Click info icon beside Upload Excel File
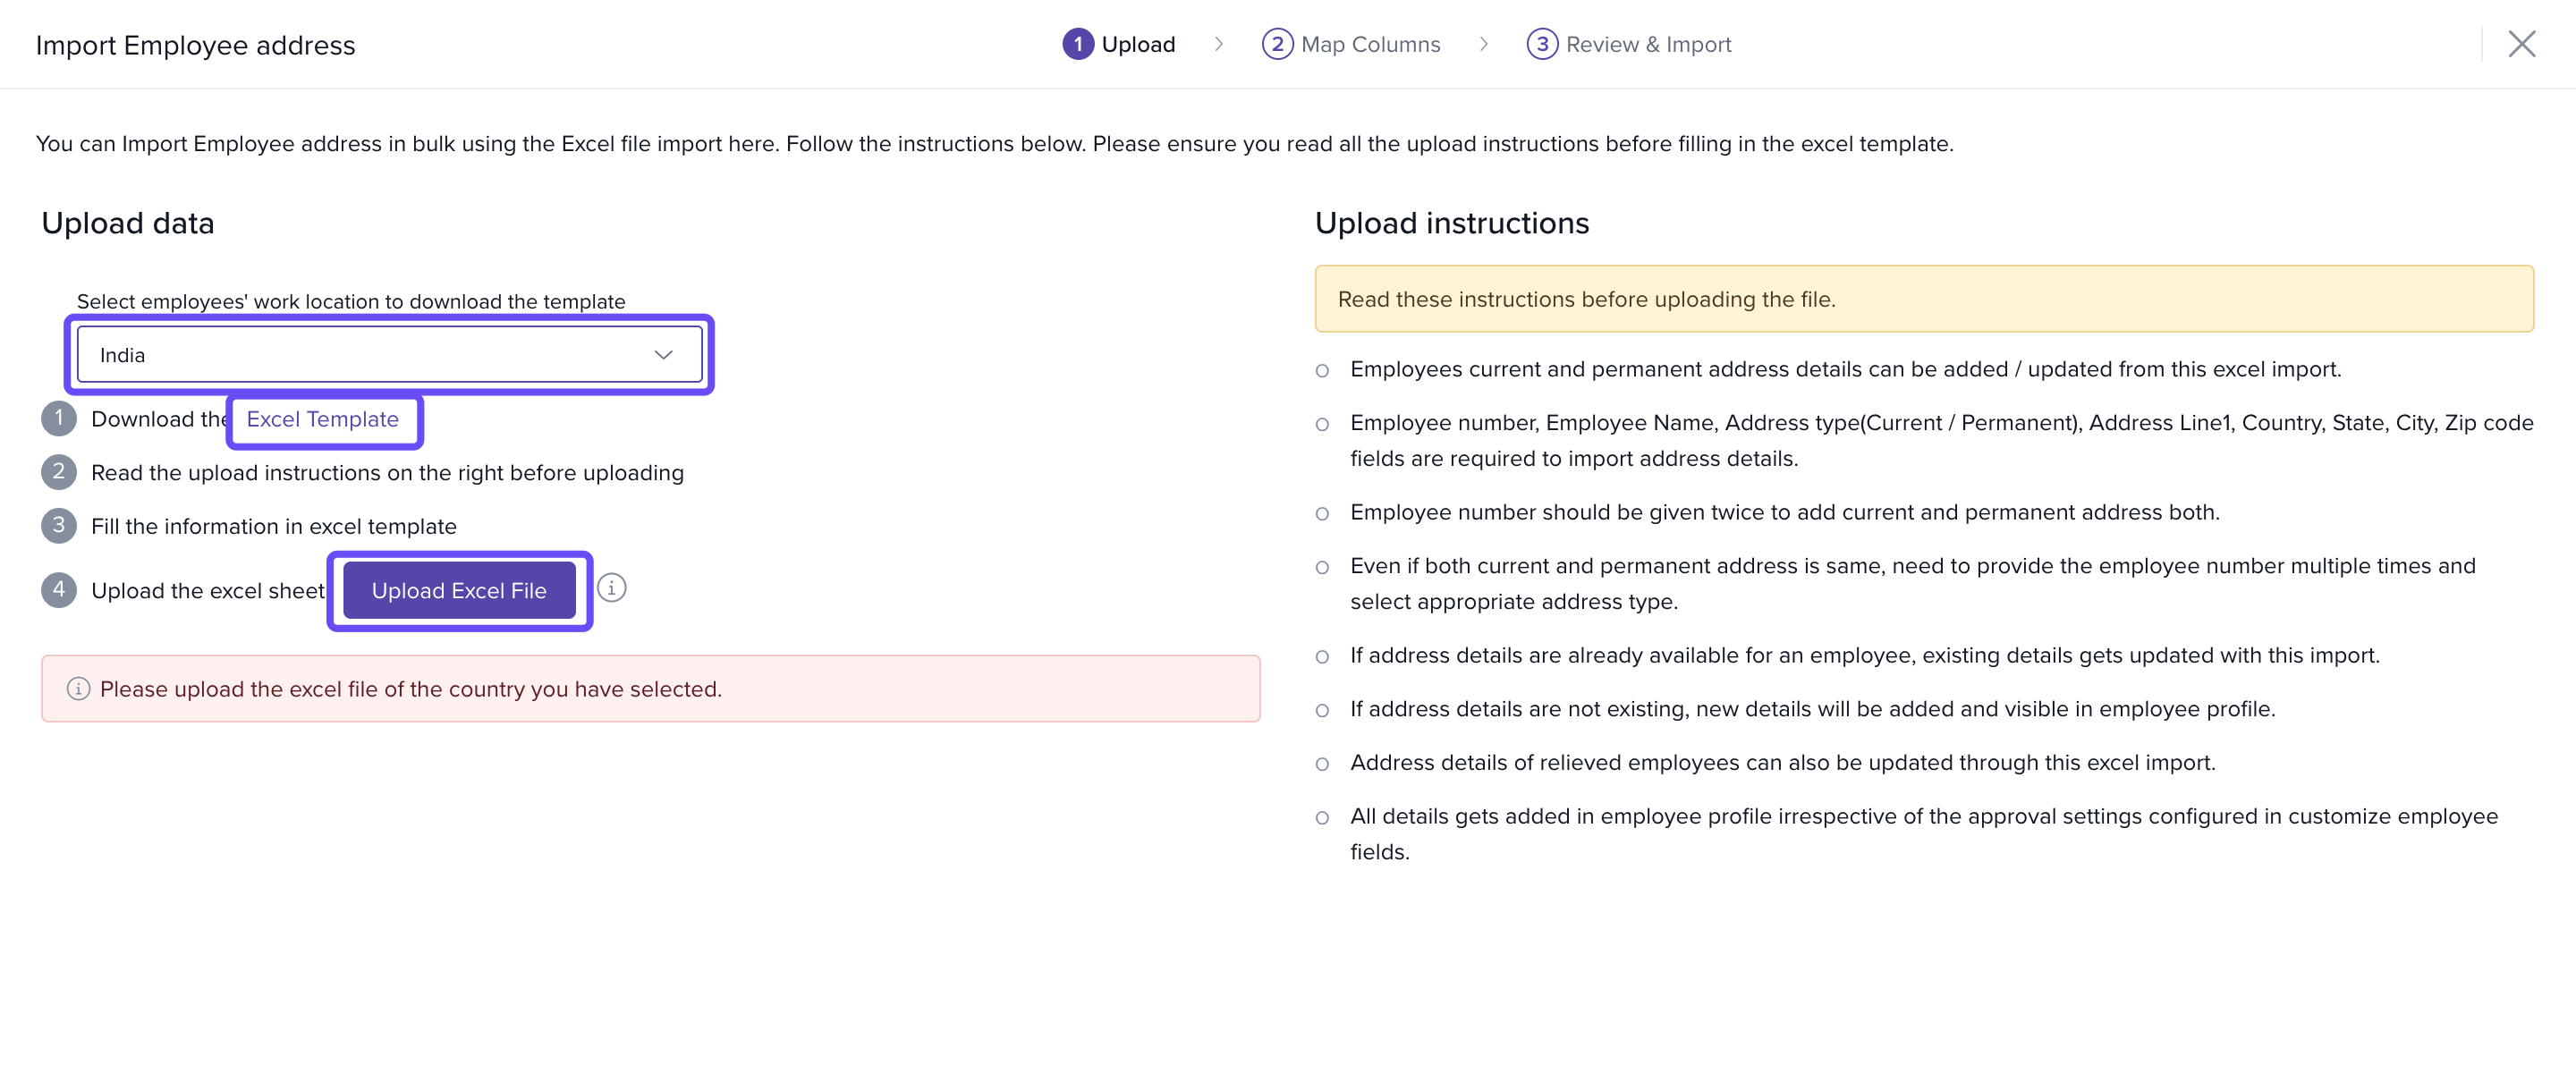2576x1065 pixels. (x=612, y=588)
